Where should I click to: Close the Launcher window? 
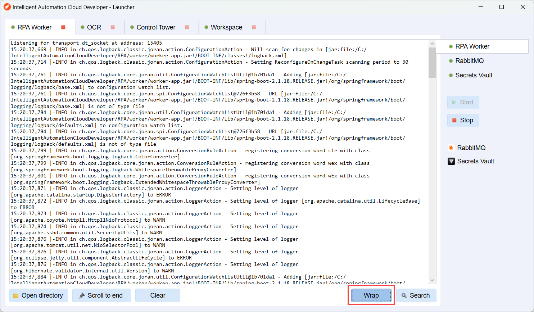[x=523, y=7]
